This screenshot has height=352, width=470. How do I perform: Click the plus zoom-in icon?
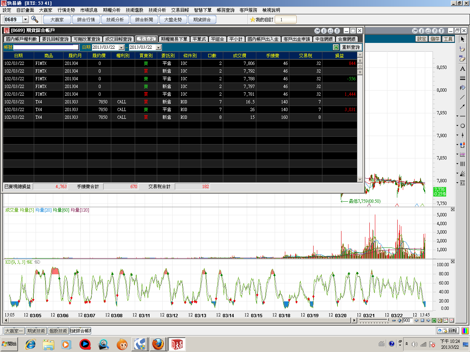point(399,320)
